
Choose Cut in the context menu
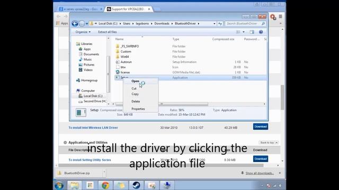134,89
